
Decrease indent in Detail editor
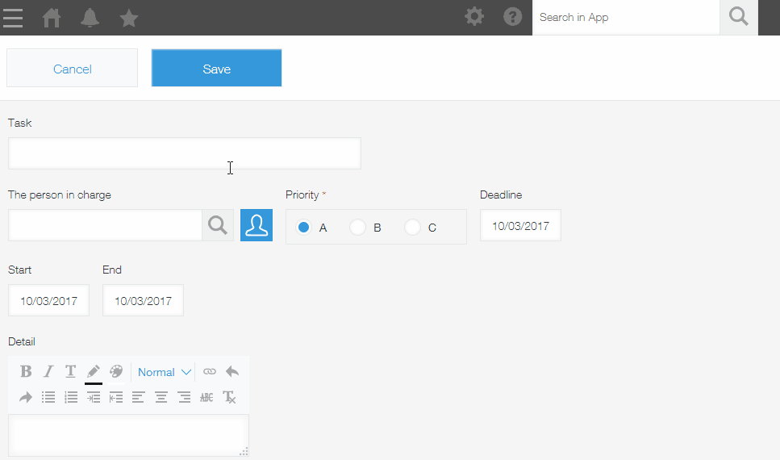tap(116, 397)
